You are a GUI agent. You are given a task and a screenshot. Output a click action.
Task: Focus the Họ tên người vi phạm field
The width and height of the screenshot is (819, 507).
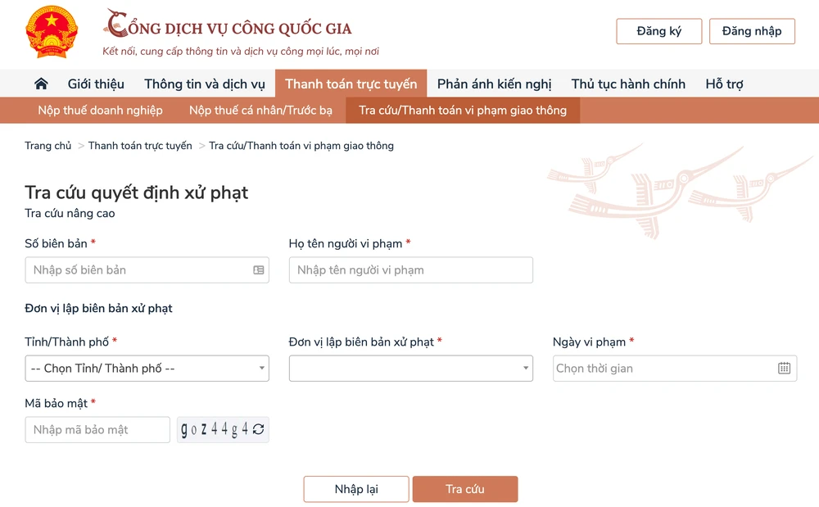coord(410,269)
